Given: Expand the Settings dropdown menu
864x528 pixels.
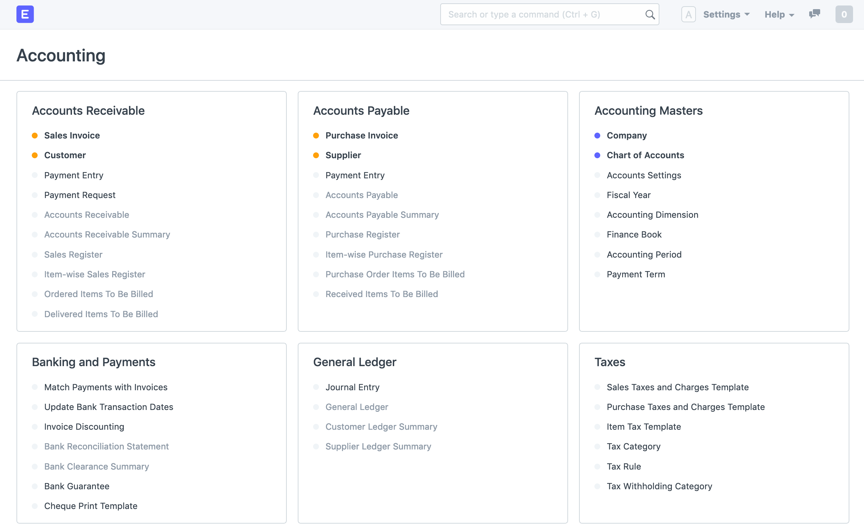Looking at the screenshot, I should 726,15.
